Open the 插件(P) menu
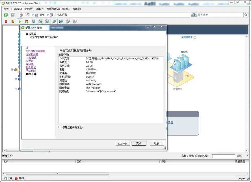The height and width of the screenshot is (182, 251). tap(66, 9)
